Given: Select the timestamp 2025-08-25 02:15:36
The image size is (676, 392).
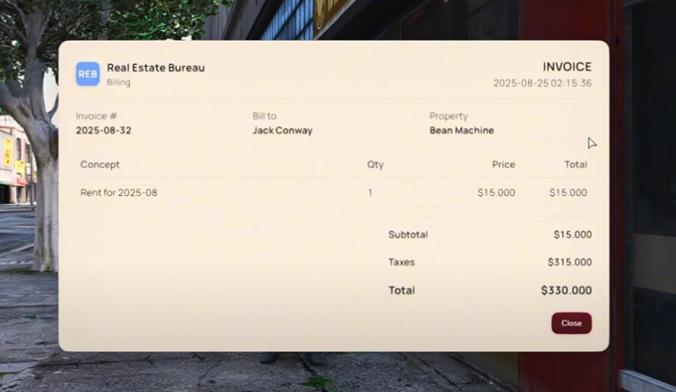Looking at the screenshot, I should pyautogui.click(x=542, y=83).
